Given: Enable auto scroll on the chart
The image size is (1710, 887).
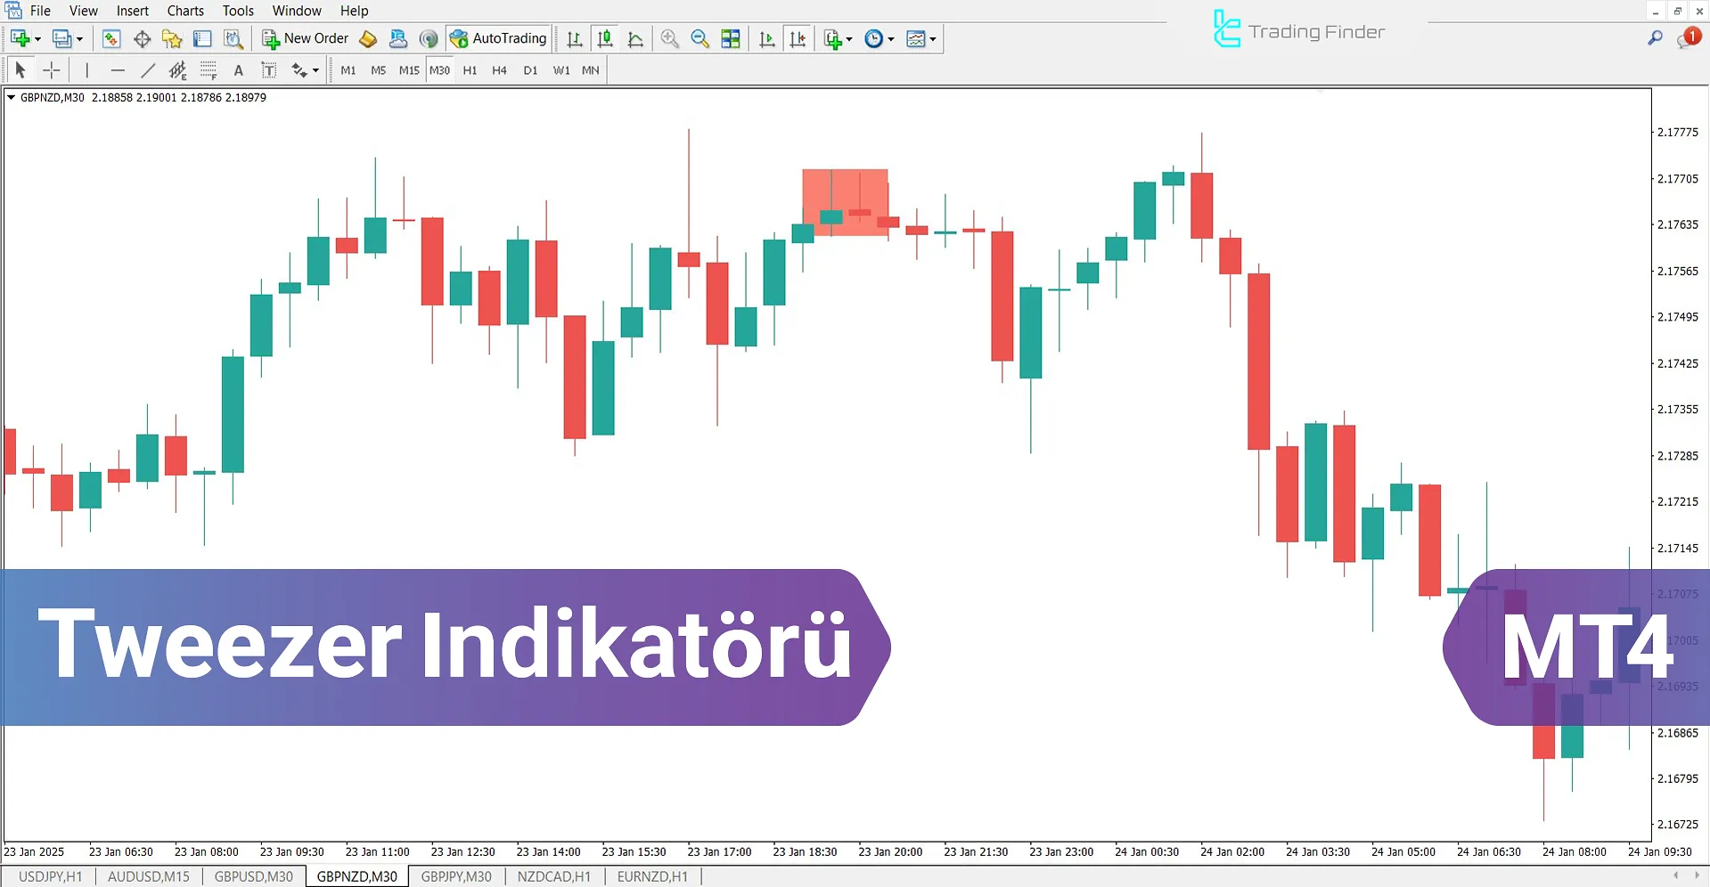Looking at the screenshot, I should pos(767,38).
